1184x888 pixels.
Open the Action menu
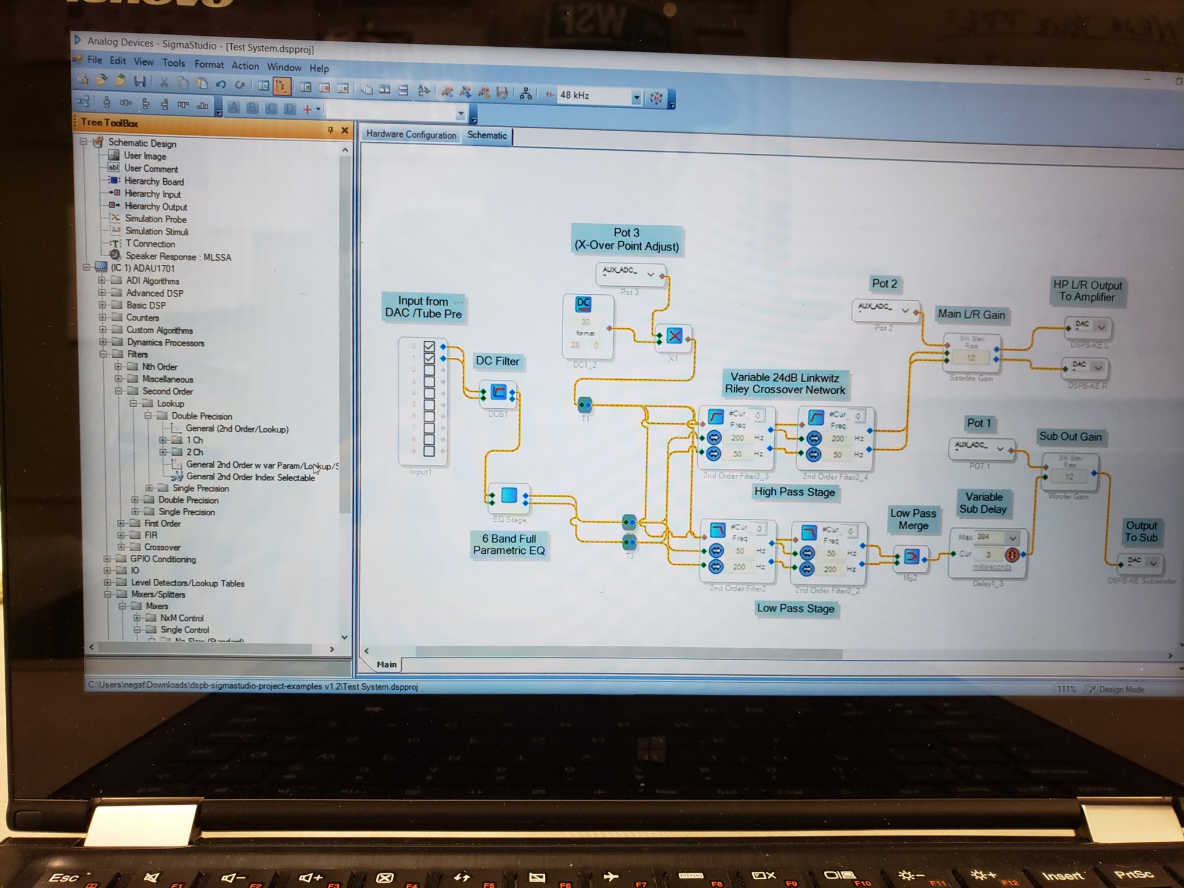point(245,66)
